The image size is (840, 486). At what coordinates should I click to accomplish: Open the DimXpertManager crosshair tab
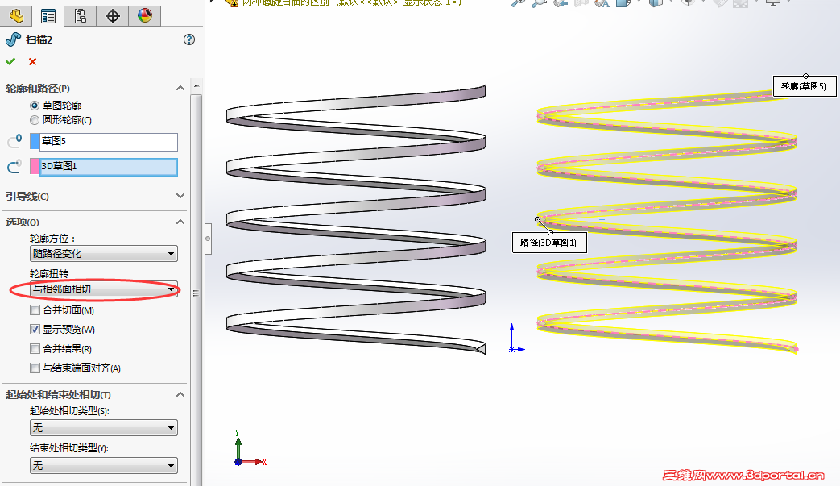tap(113, 16)
